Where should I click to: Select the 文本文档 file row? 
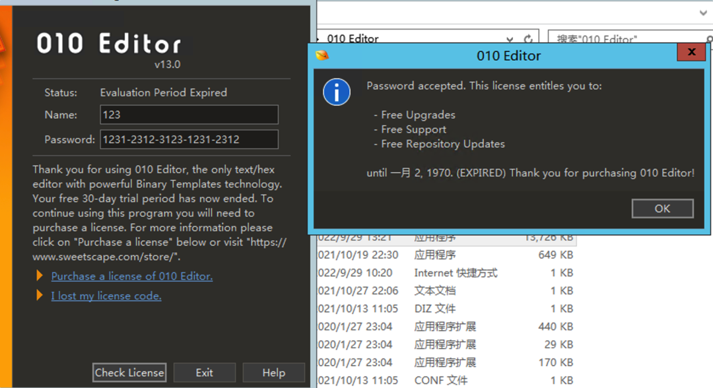[x=446, y=291]
